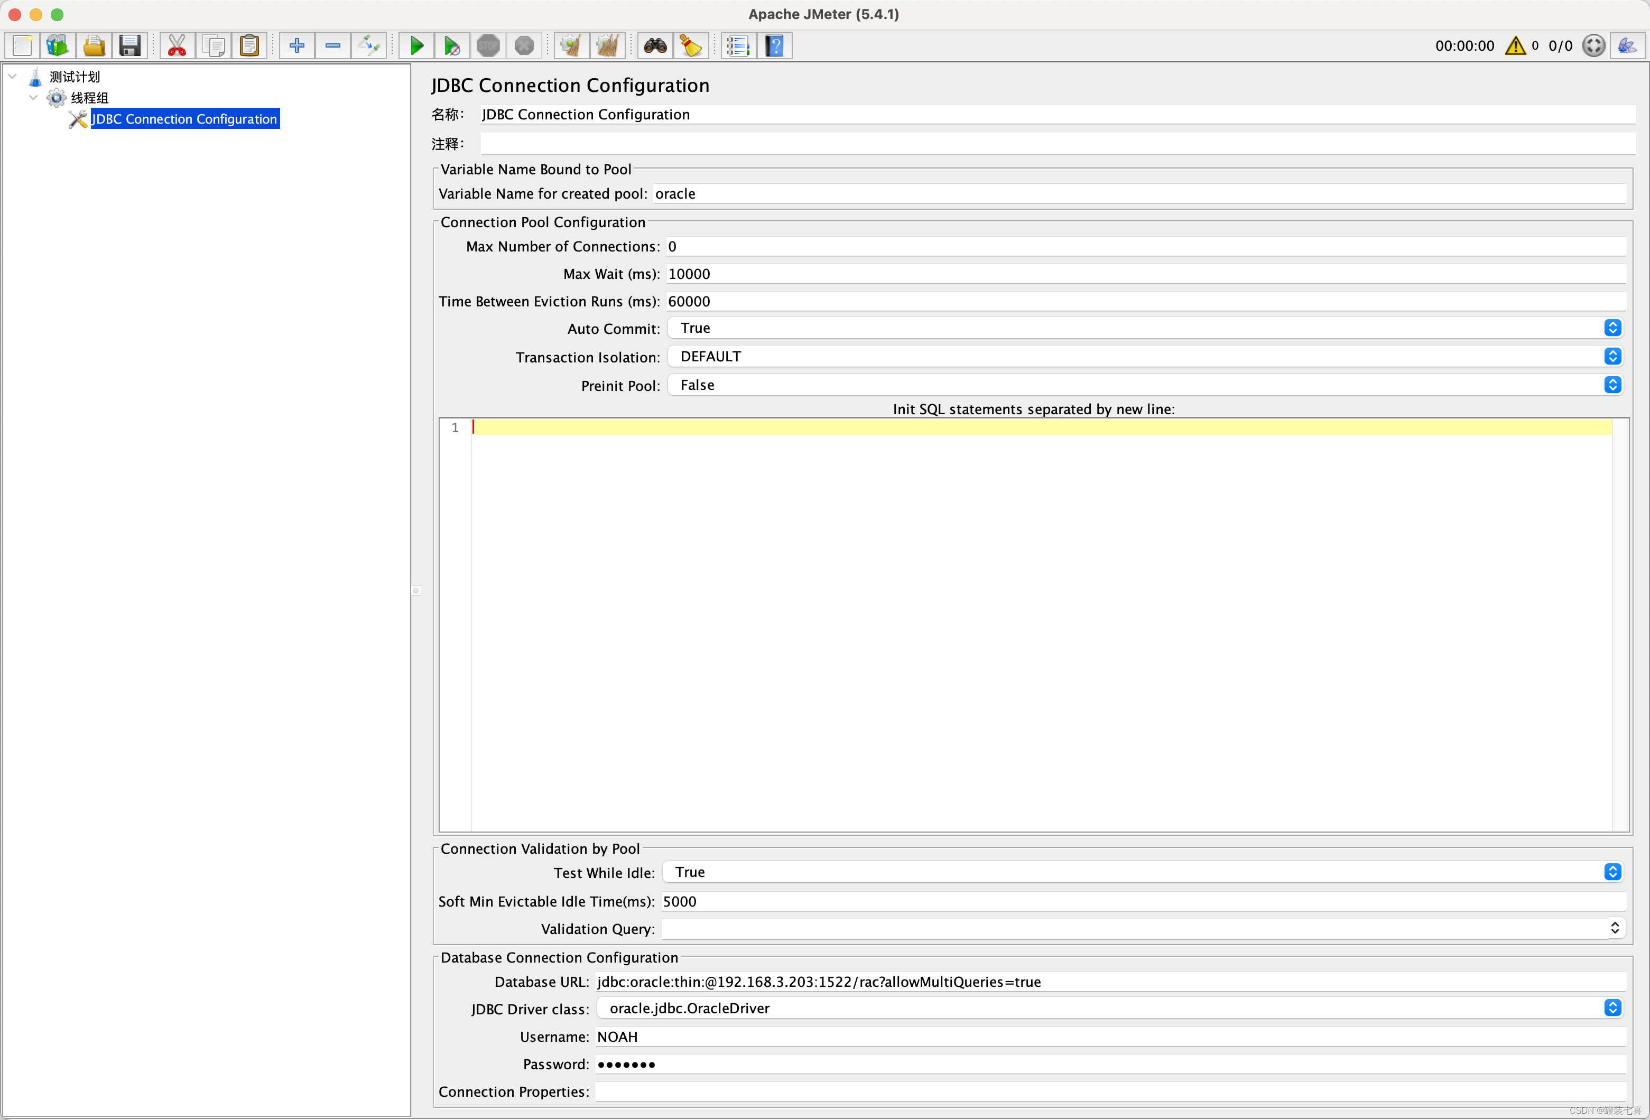
Task: Open the Validation Query combo box
Action: point(1142,928)
